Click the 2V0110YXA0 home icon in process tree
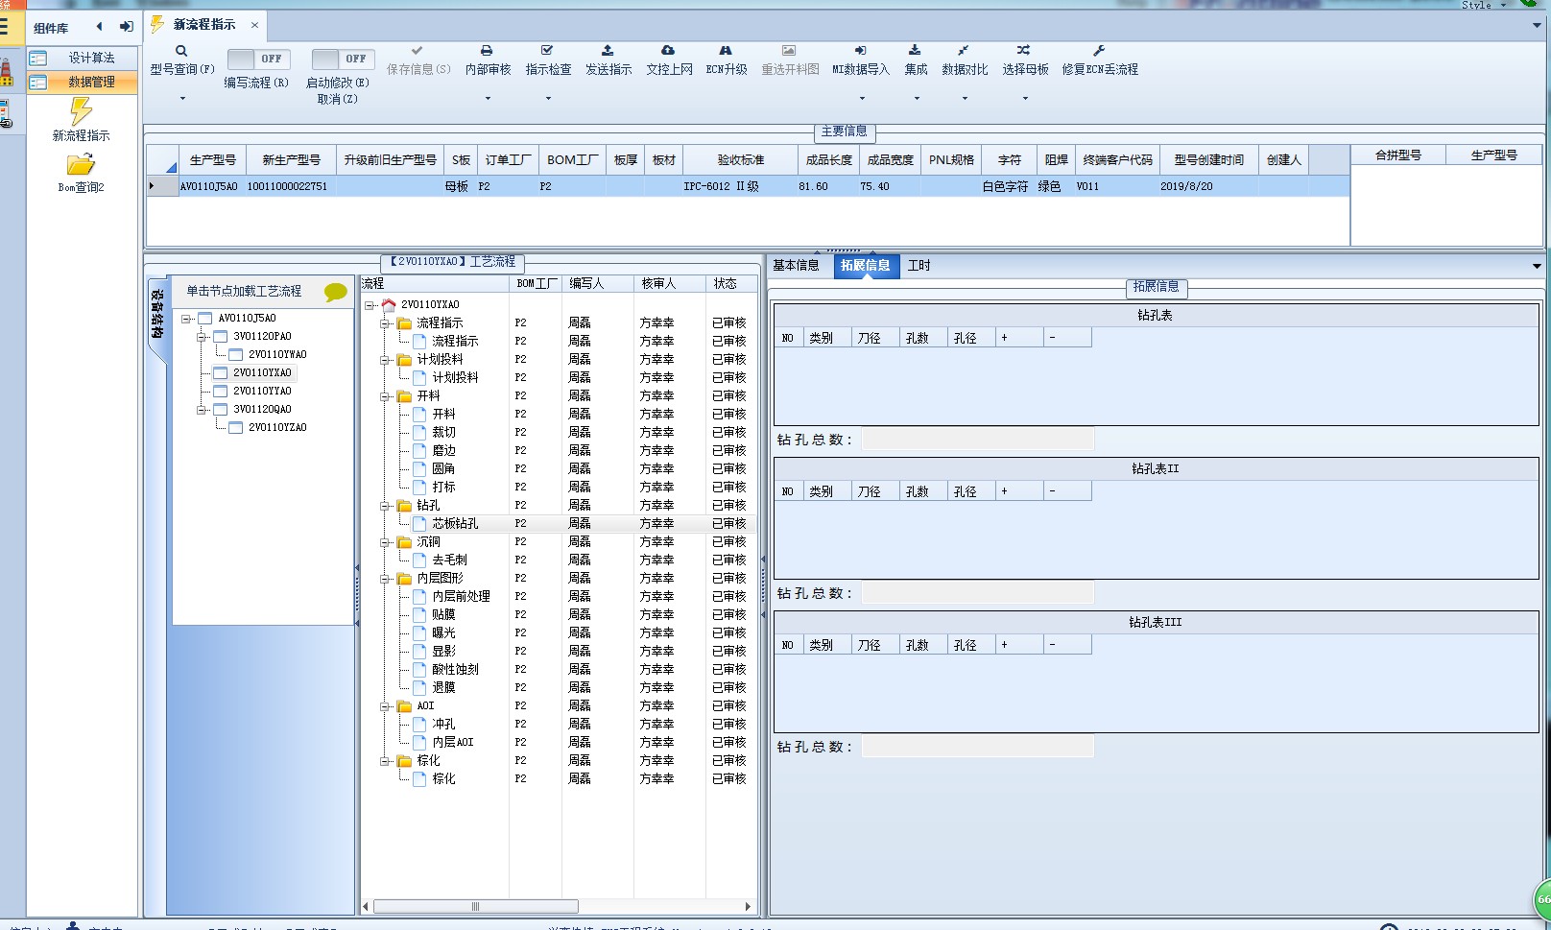The image size is (1551, 930). coord(389,304)
